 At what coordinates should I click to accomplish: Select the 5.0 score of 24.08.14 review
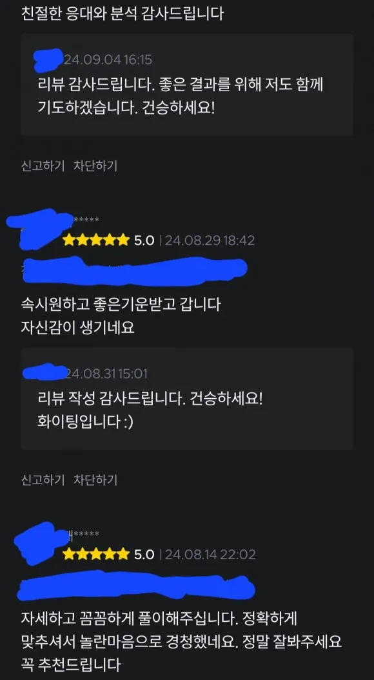pyautogui.click(x=144, y=554)
